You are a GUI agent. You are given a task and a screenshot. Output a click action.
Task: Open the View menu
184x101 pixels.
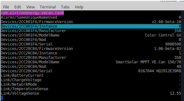click(x=30, y=7)
